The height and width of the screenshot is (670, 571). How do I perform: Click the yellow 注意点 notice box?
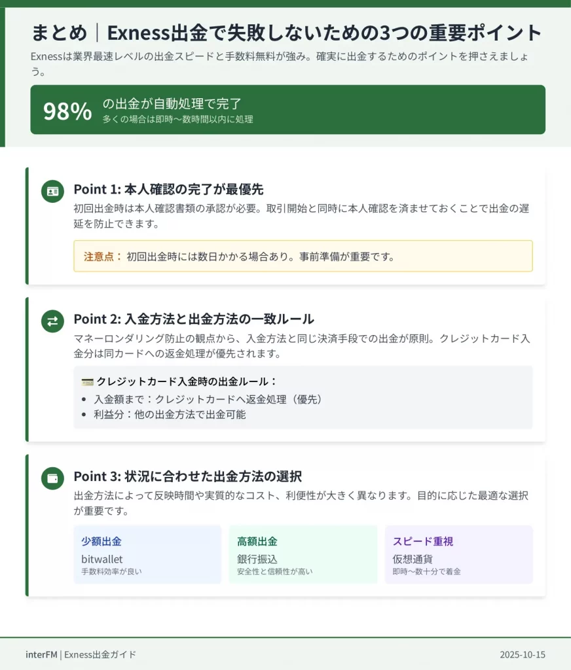[303, 256]
